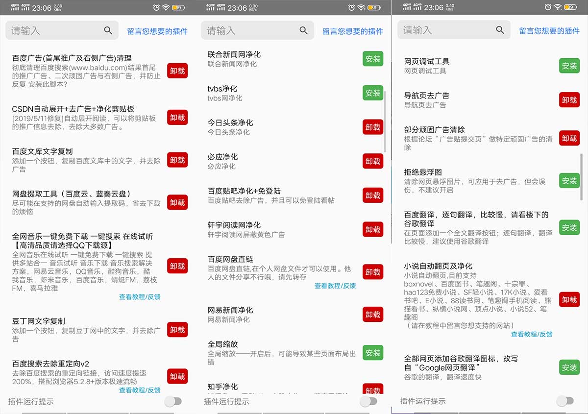Focus the 请输入 search field in left panel
588x414 pixels.
62,30
